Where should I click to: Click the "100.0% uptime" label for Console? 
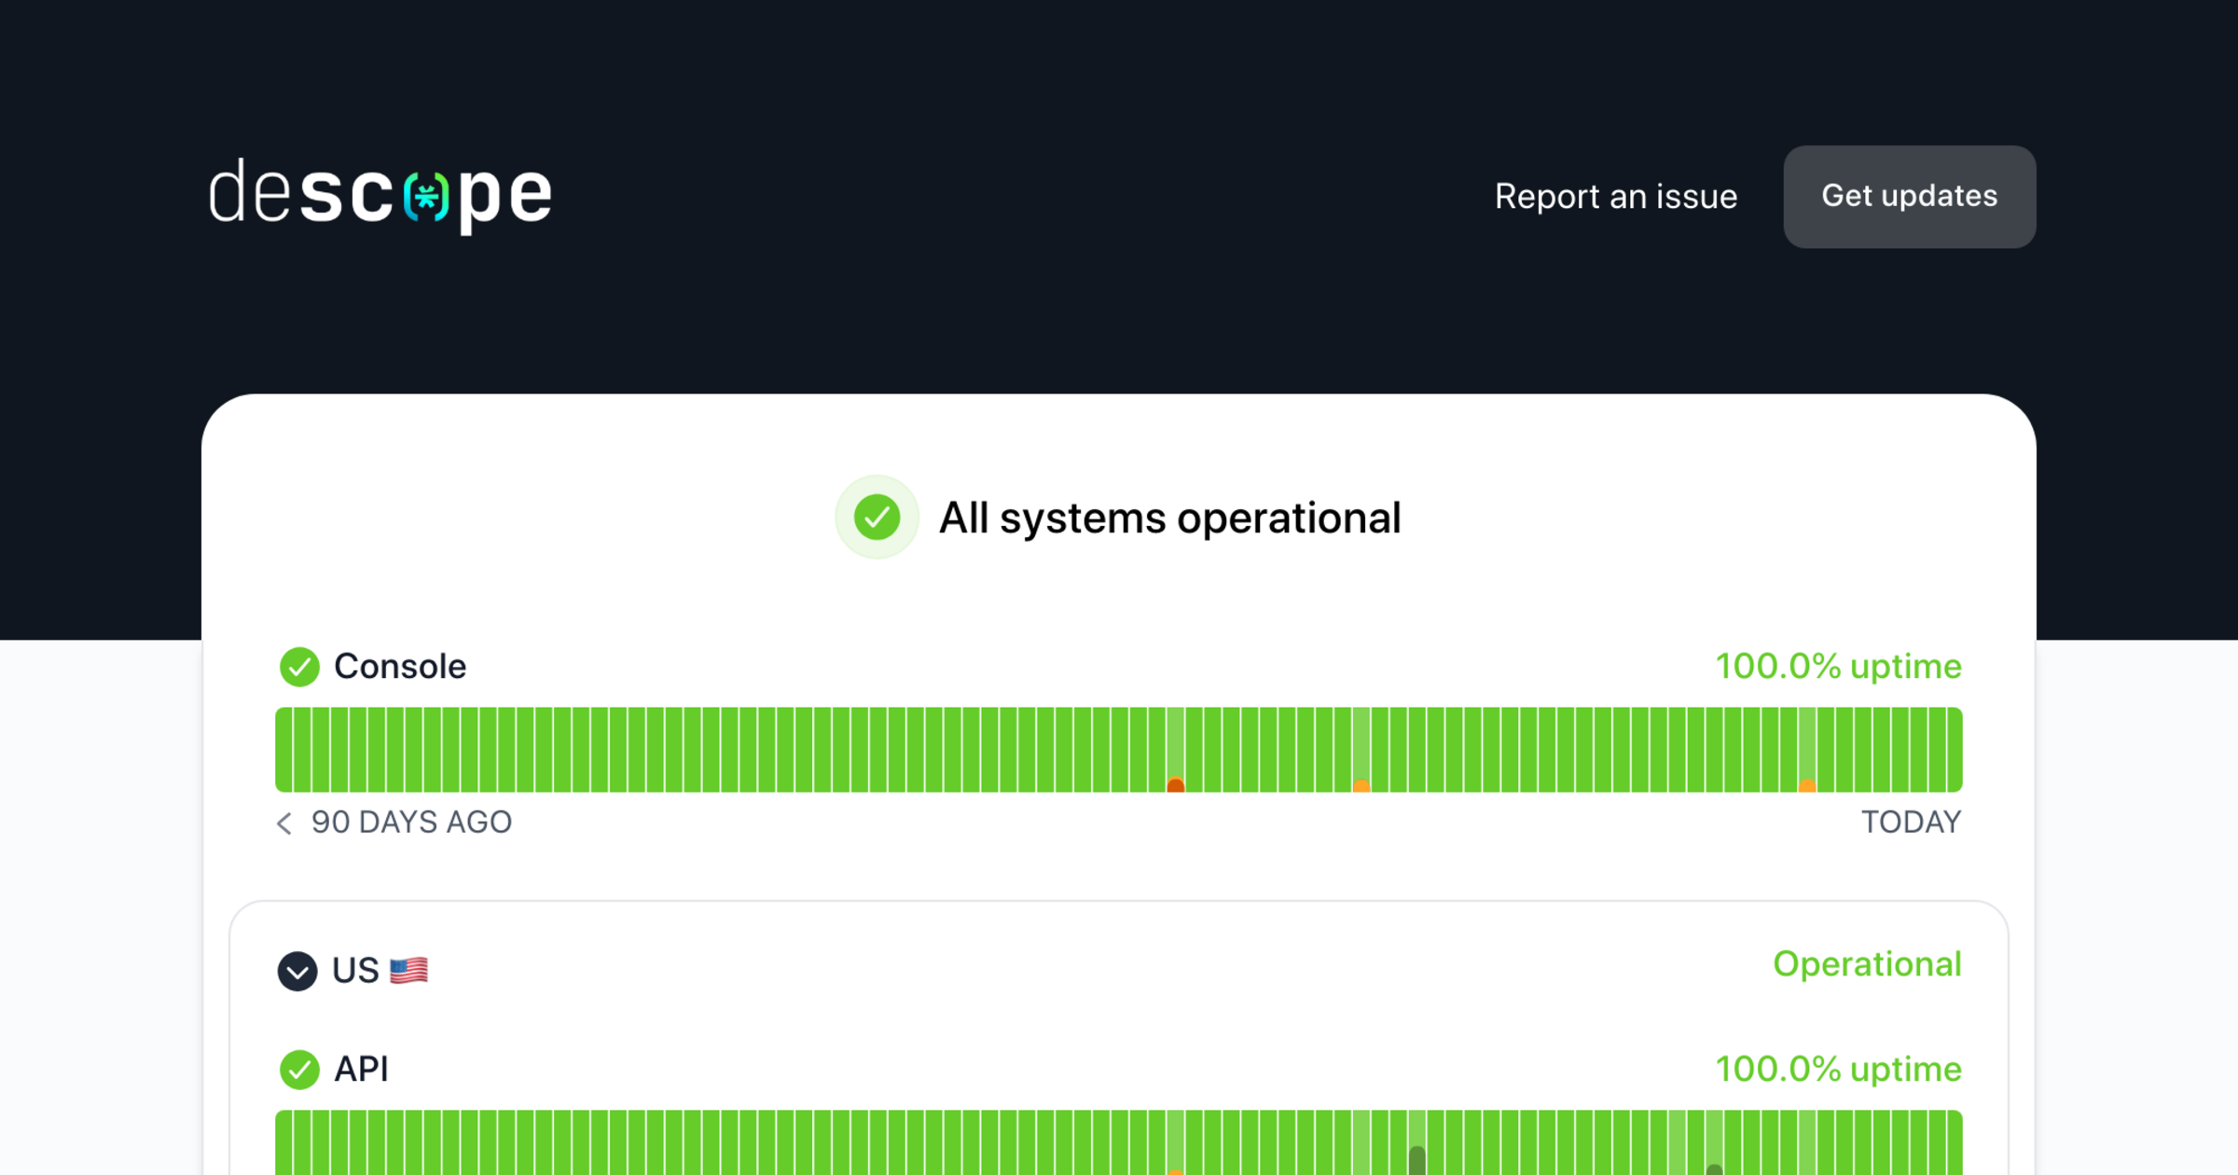click(1837, 667)
